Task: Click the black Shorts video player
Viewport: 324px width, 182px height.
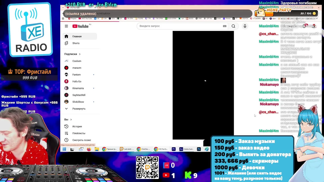Action: click(x=203, y=85)
